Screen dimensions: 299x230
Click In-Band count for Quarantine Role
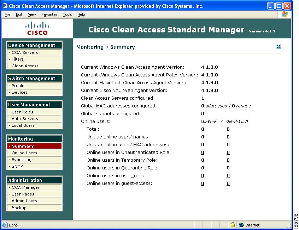[x=203, y=168]
